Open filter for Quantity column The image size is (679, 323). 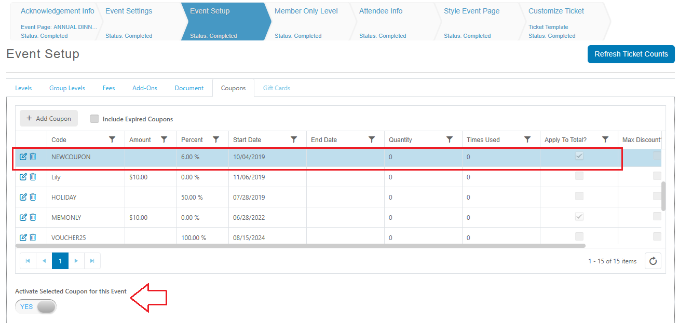(x=450, y=139)
